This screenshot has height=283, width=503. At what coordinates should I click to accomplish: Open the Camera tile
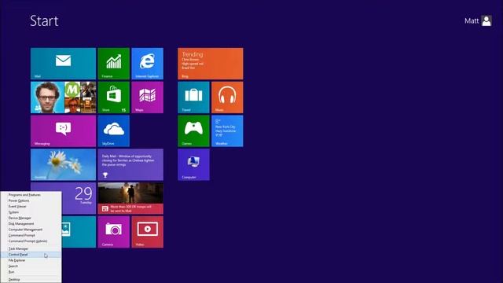click(113, 232)
